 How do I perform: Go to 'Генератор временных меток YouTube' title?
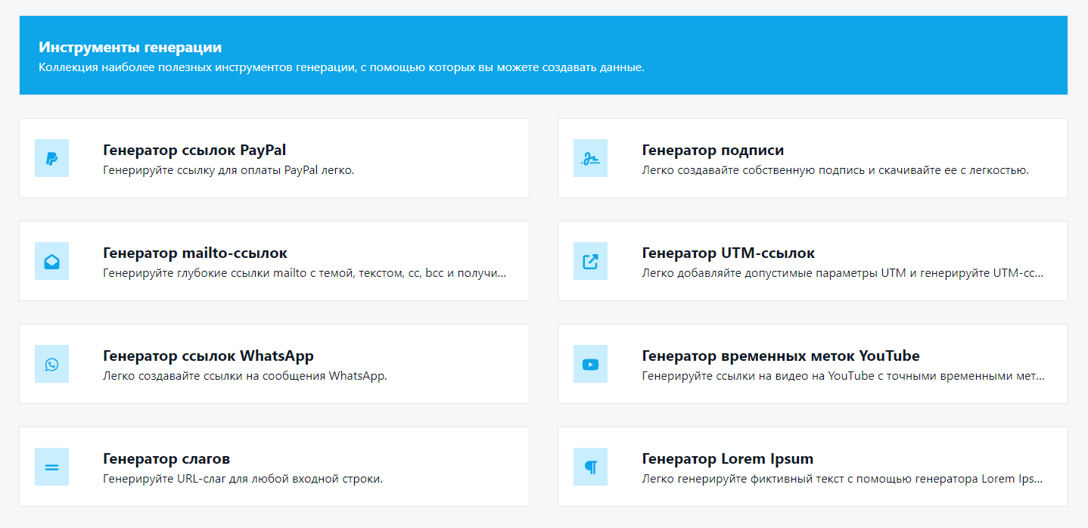(780, 356)
